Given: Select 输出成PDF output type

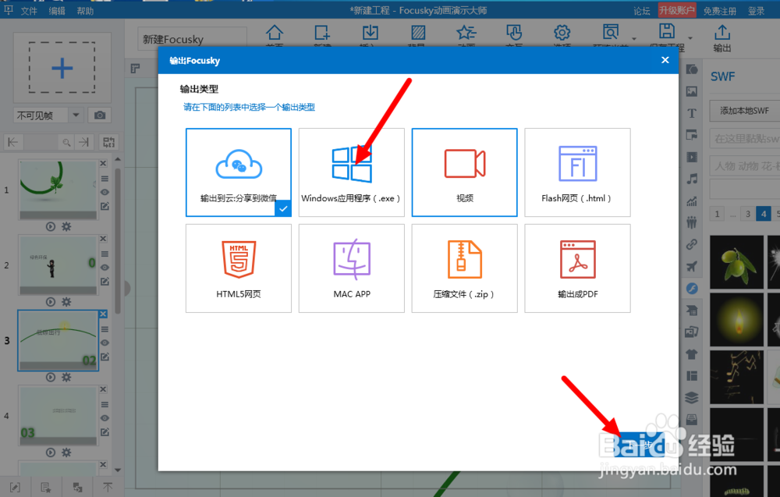Looking at the screenshot, I should (577, 268).
